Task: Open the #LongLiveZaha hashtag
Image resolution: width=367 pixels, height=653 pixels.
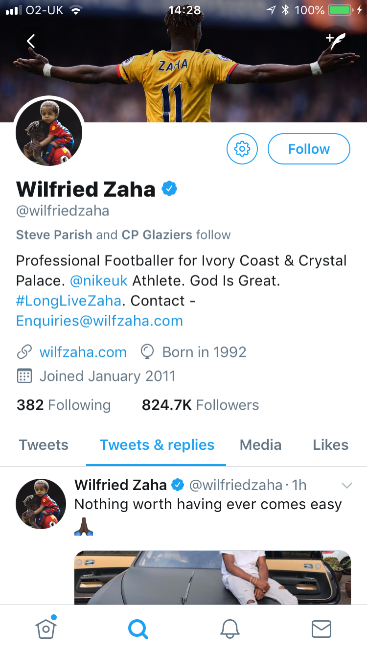Action: (69, 301)
